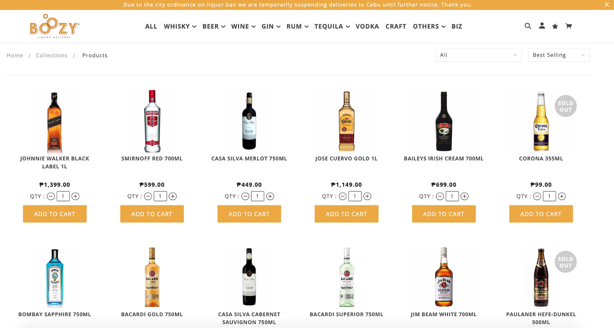614x328 pixels.
Task: Decrease quantity for Johnnie Walker Black Label
Action: coord(51,196)
